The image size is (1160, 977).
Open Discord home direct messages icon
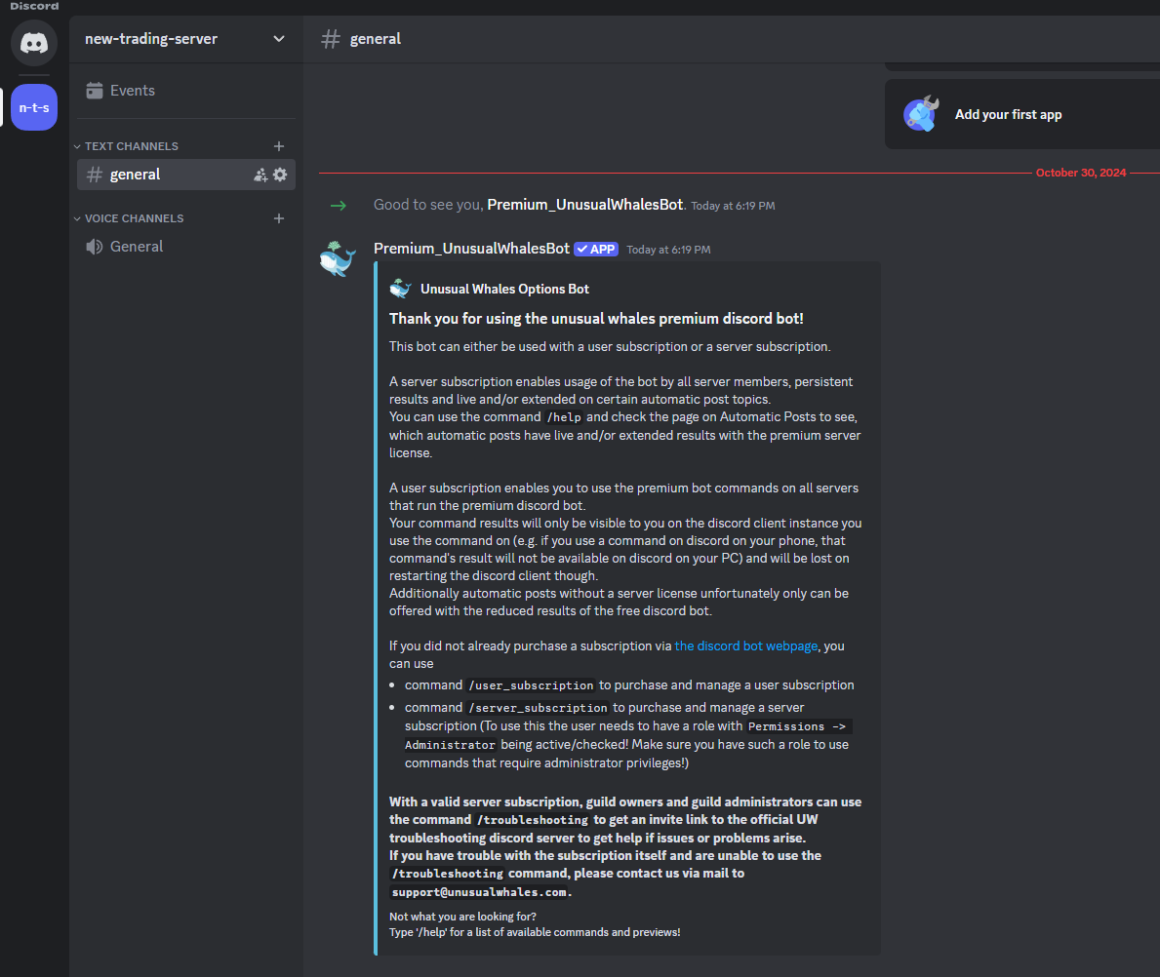34,43
